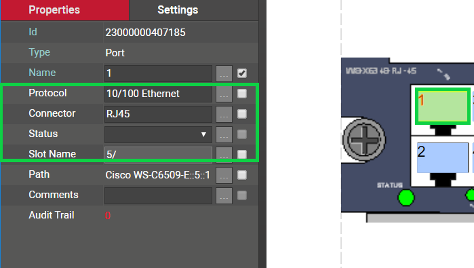Click the green STATUS LED indicator

pyautogui.click(x=406, y=197)
